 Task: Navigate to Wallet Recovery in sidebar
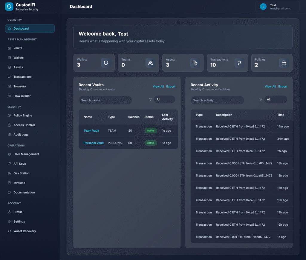click(30, 231)
